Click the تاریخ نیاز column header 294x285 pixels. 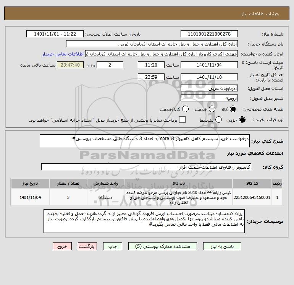[x=30, y=183]
